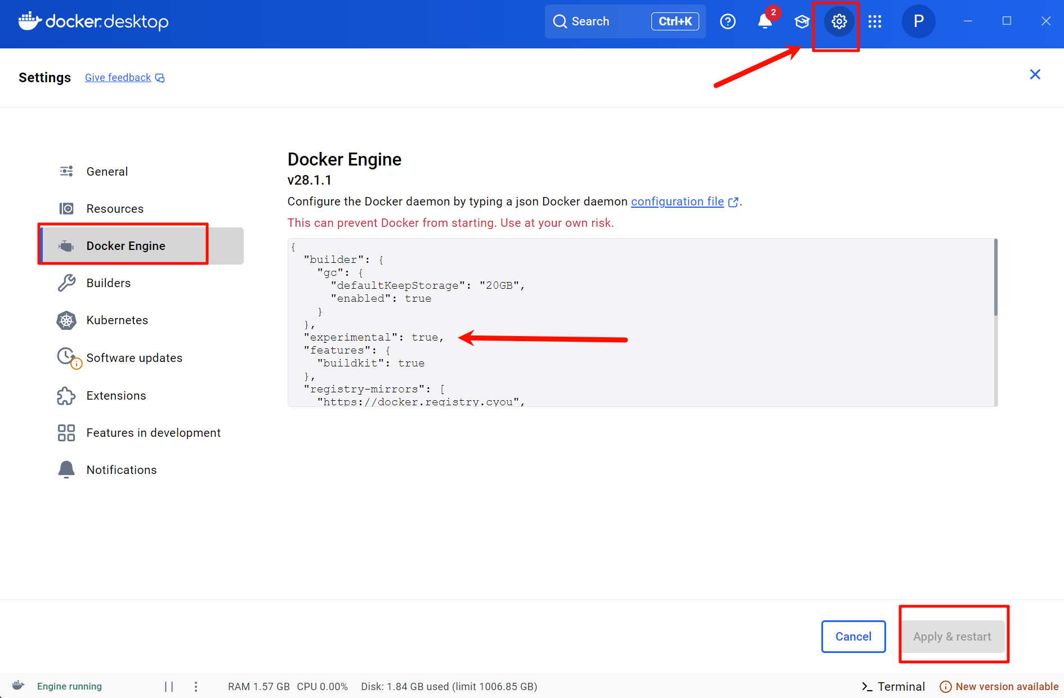Click the Notifications bell sidebar icon

[66, 469]
